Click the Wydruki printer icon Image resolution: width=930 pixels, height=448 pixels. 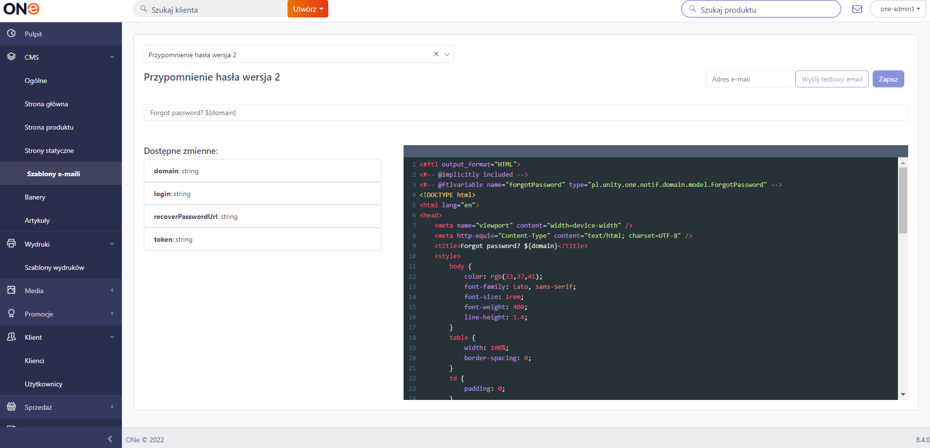(11, 244)
